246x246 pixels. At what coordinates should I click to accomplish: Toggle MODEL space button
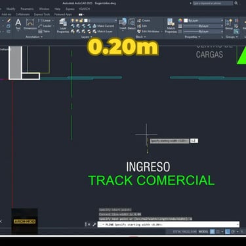(203, 232)
